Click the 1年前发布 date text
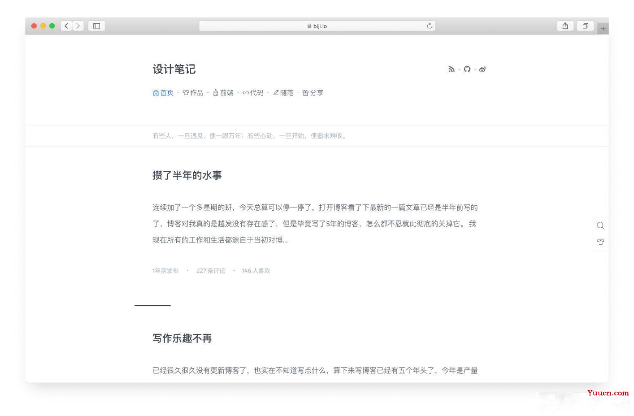Viewport: 634px width, 416px height. [x=165, y=271]
